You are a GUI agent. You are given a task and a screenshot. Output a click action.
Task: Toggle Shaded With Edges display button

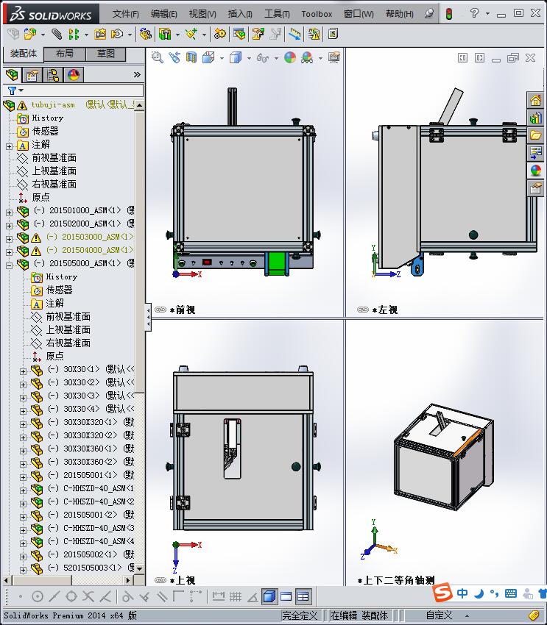pyautogui.click(x=269, y=596)
